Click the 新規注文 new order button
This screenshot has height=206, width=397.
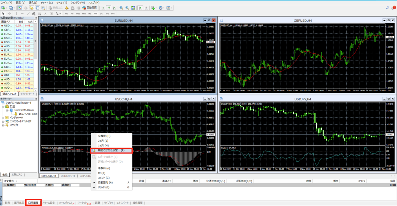56,8
